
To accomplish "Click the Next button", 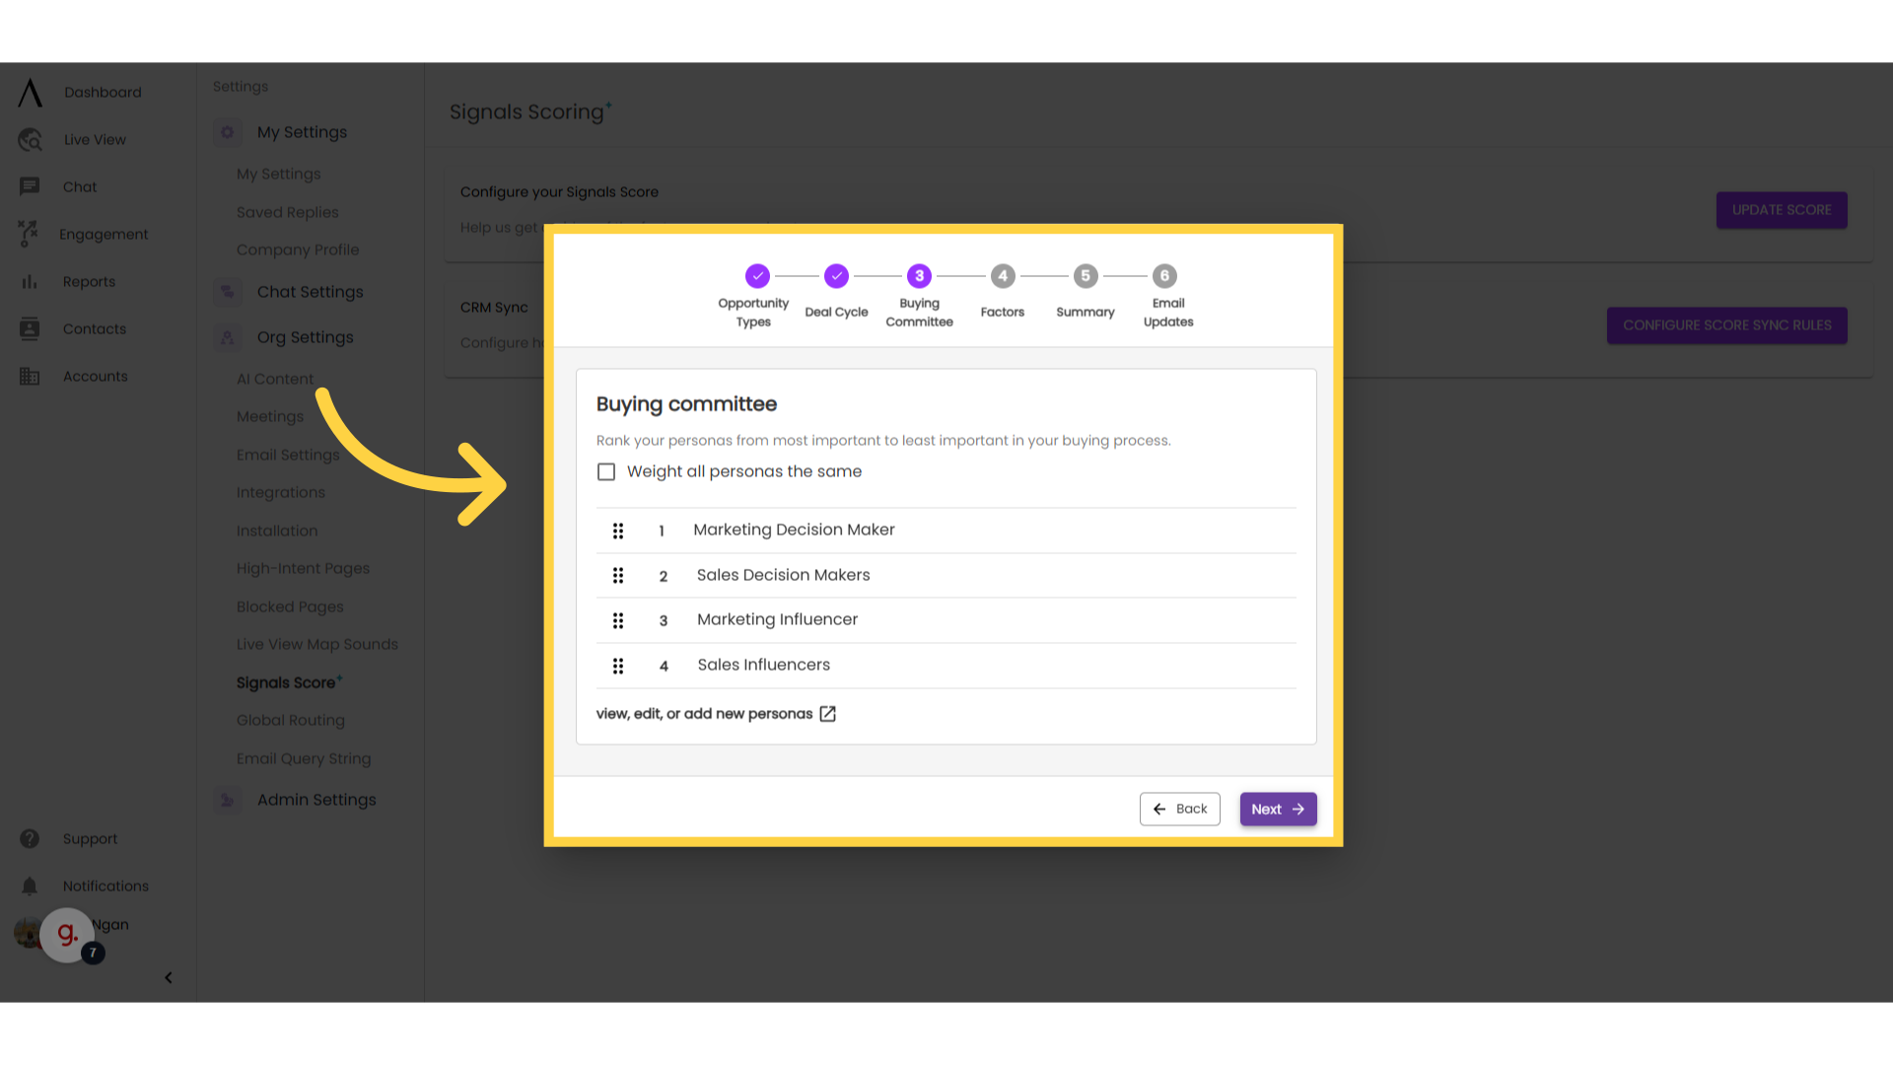I will pos(1278,809).
